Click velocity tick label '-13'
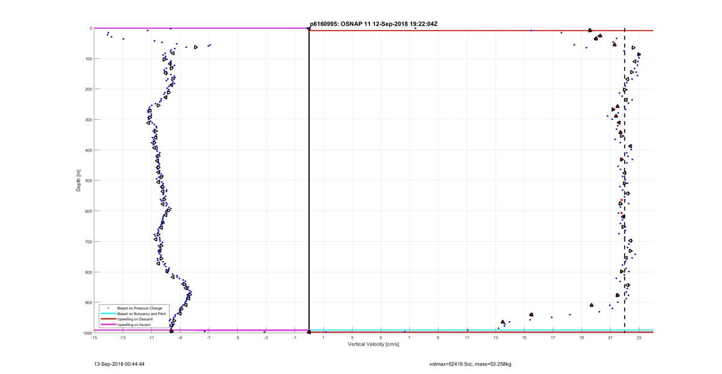The height and width of the screenshot is (374, 722). pyautogui.click(x=122, y=338)
